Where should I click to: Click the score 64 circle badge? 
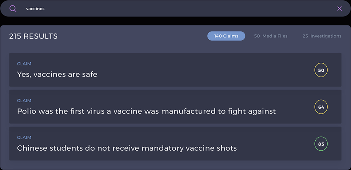[x=321, y=107]
